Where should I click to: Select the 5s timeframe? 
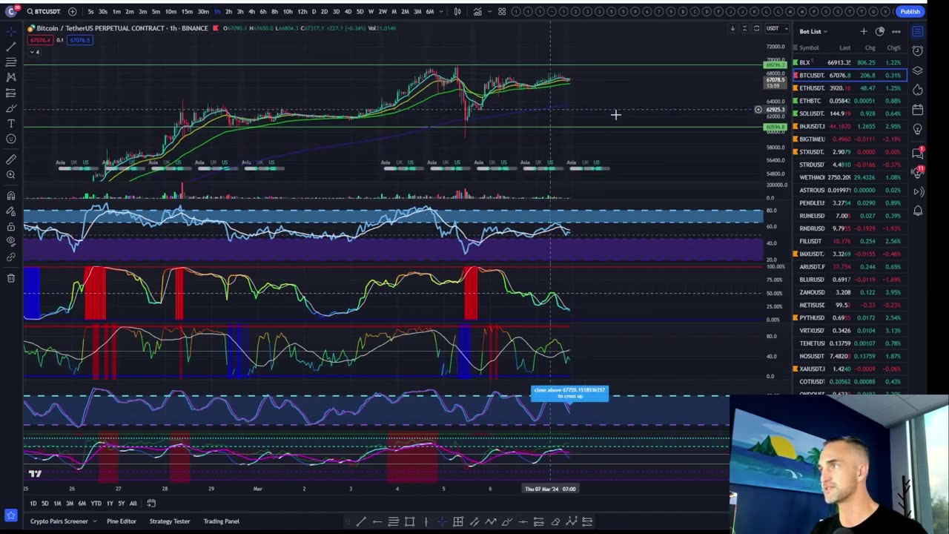click(x=90, y=11)
